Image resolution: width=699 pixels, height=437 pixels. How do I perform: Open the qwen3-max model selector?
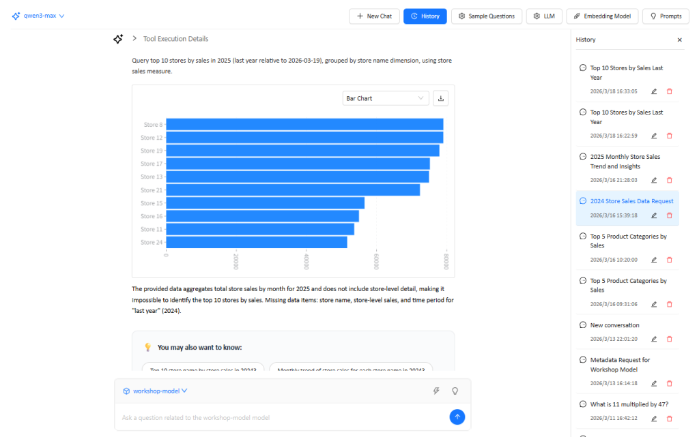pyautogui.click(x=38, y=16)
